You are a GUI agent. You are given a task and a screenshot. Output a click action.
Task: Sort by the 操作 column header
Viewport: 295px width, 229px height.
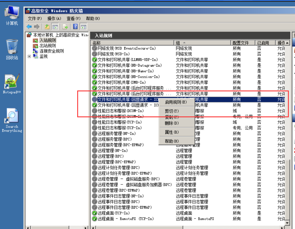click(280, 43)
